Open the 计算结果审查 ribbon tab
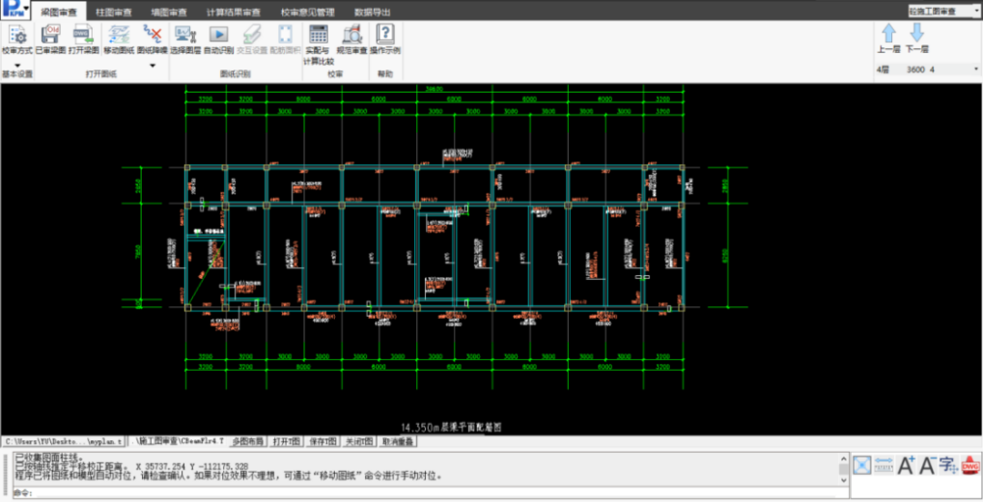This screenshot has width=983, height=502. tap(234, 12)
